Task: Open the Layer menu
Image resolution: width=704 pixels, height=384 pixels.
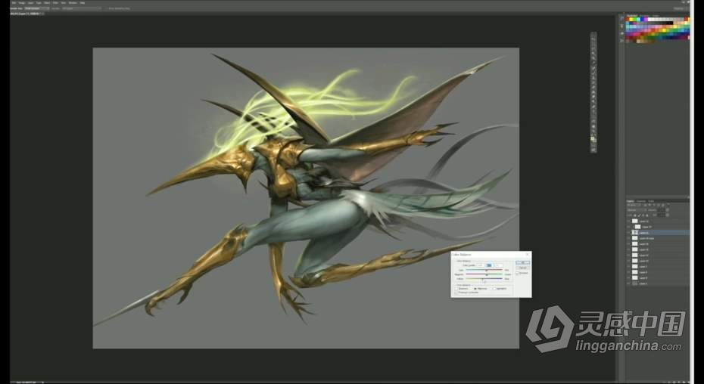Action: click(x=30, y=3)
